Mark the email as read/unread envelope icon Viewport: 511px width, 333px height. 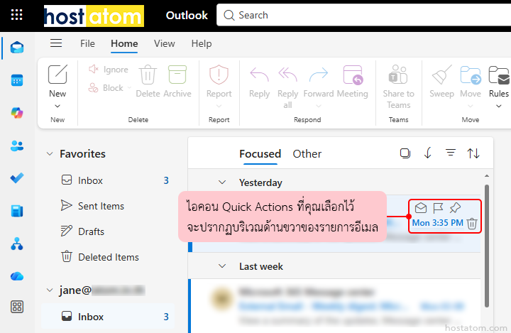(421, 208)
